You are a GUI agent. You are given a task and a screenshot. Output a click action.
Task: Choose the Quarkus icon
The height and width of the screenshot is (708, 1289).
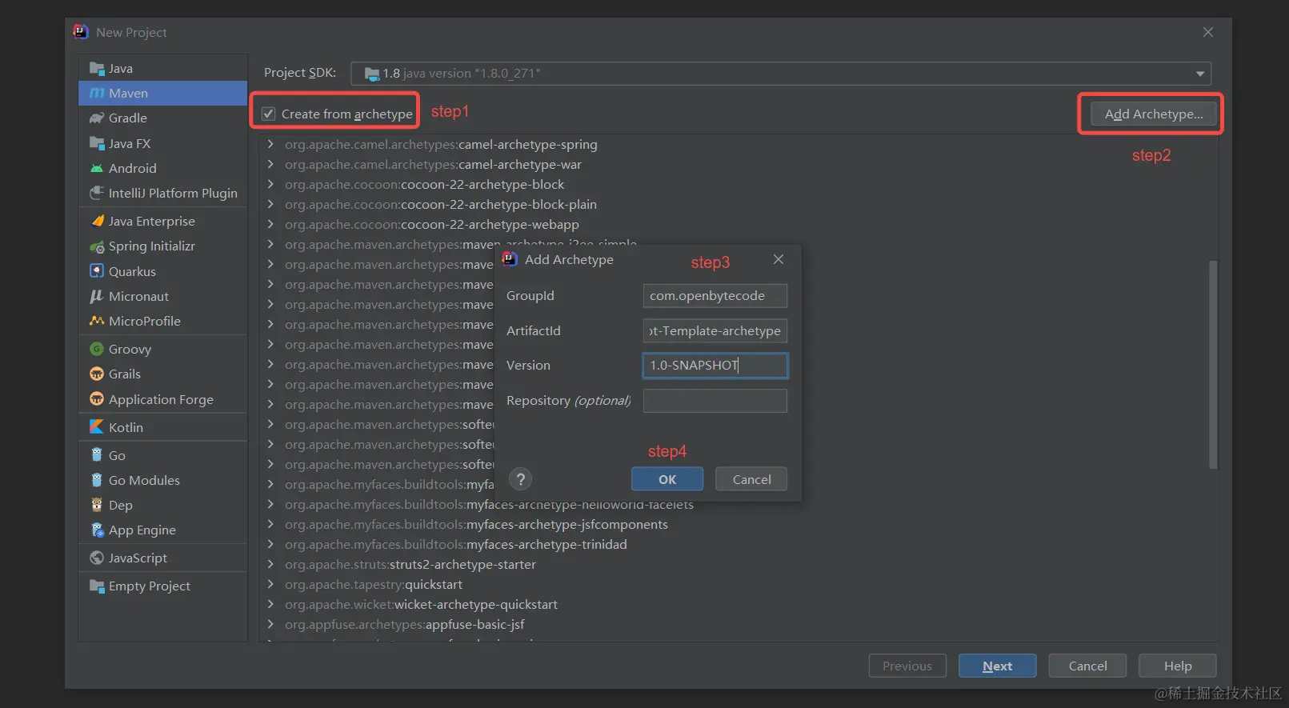click(97, 271)
